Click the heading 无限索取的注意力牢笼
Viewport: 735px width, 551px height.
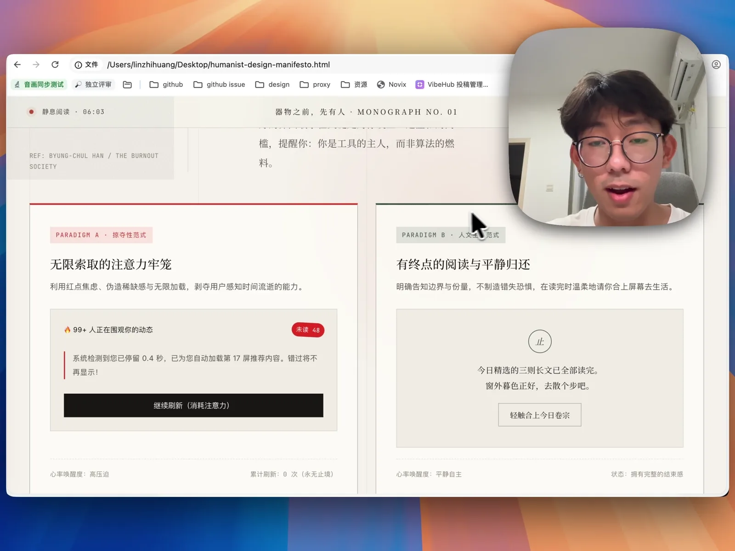pos(111,264)
